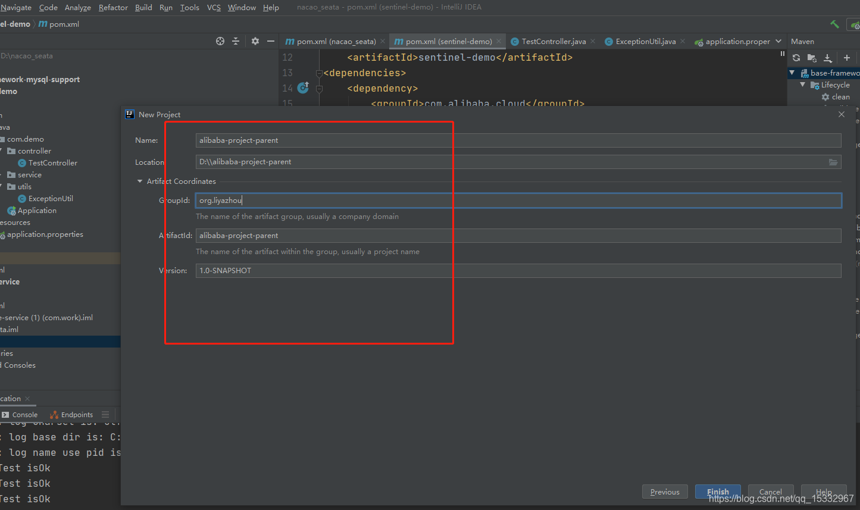Screen dimensions: 860x510
Task: Open the Analyze menu
Action: click(x=78, y=7)
